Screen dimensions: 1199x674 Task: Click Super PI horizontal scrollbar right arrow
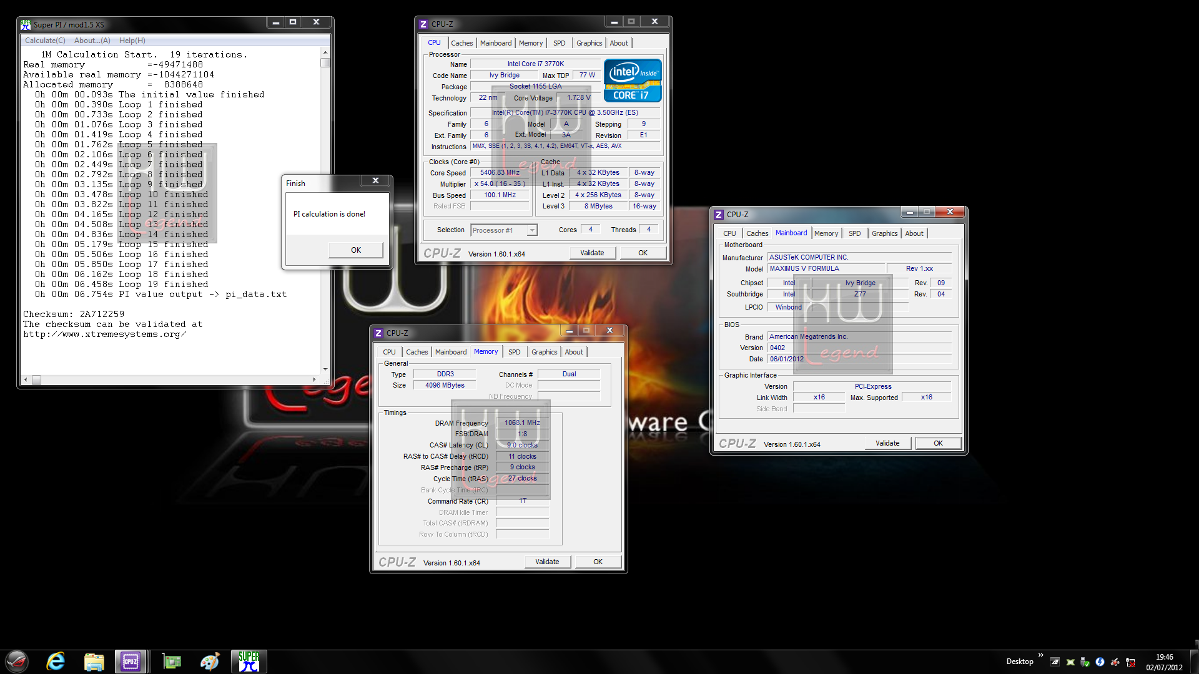pos(314,379)
